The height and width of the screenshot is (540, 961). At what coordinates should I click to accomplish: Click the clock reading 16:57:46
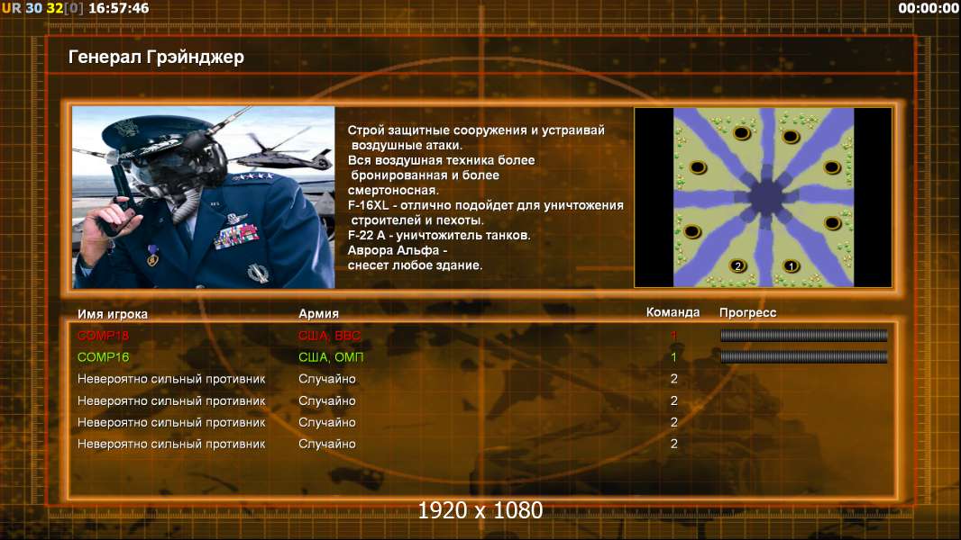[x=118, y=9]
